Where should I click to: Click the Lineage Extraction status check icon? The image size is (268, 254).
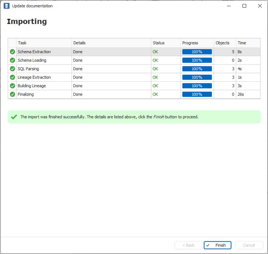12,77
